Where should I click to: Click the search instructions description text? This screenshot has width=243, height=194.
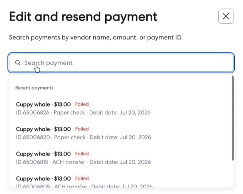pyautogui.click(x=96, y=37)
